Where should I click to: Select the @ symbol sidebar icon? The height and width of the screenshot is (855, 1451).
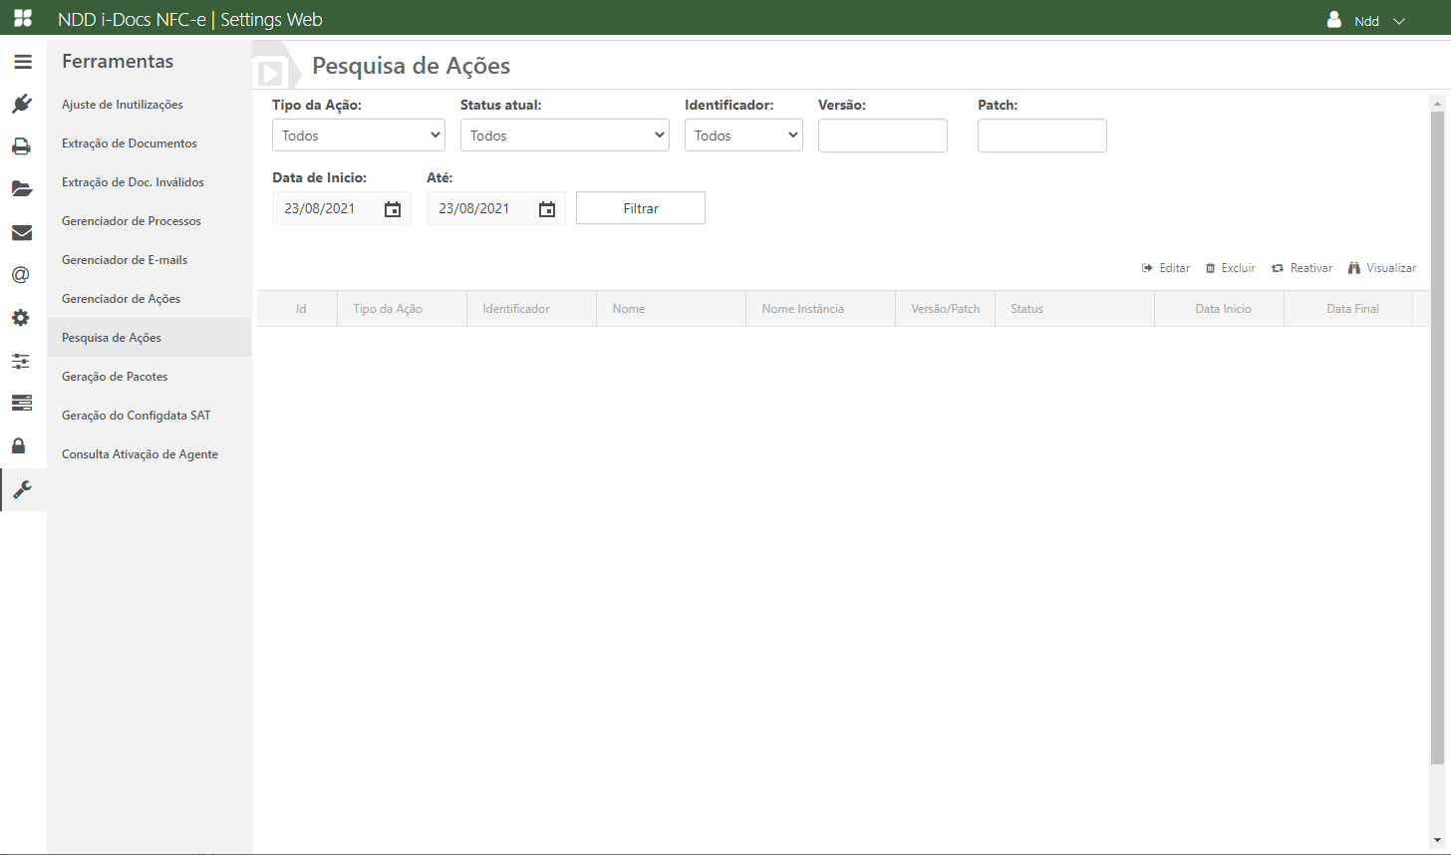[21, 275]
